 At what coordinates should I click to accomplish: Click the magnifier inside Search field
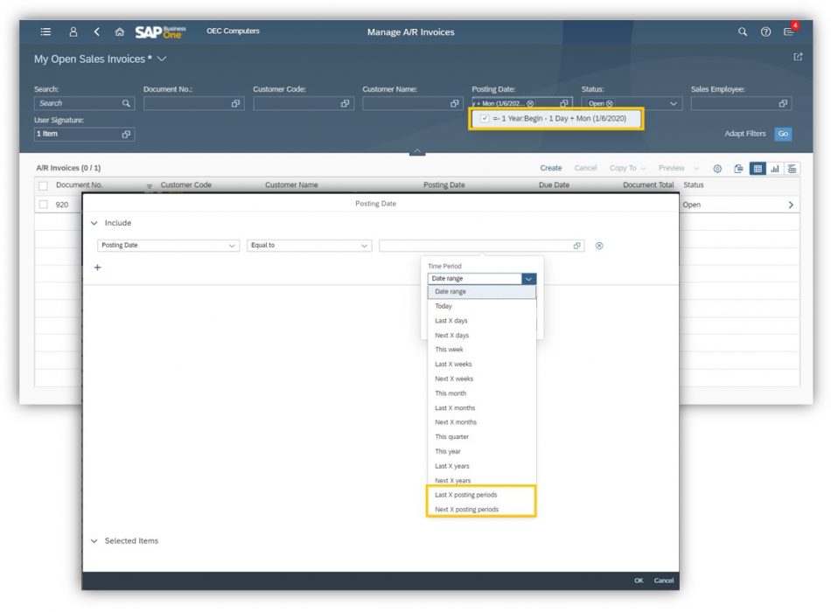(126, 103)
